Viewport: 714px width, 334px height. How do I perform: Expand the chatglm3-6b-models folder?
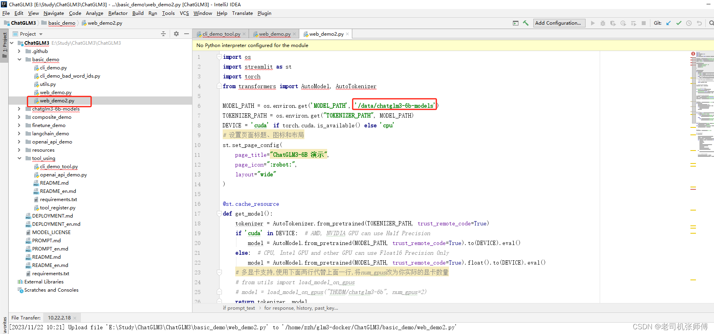tap(19, 109)
